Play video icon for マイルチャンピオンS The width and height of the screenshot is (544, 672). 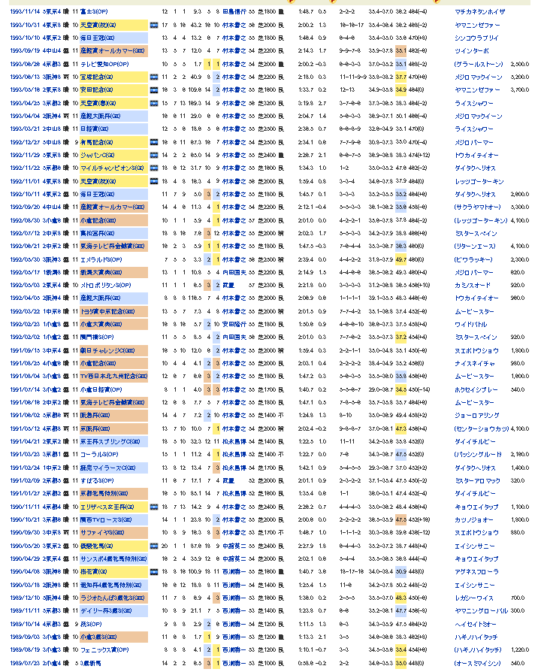(153, 167)
